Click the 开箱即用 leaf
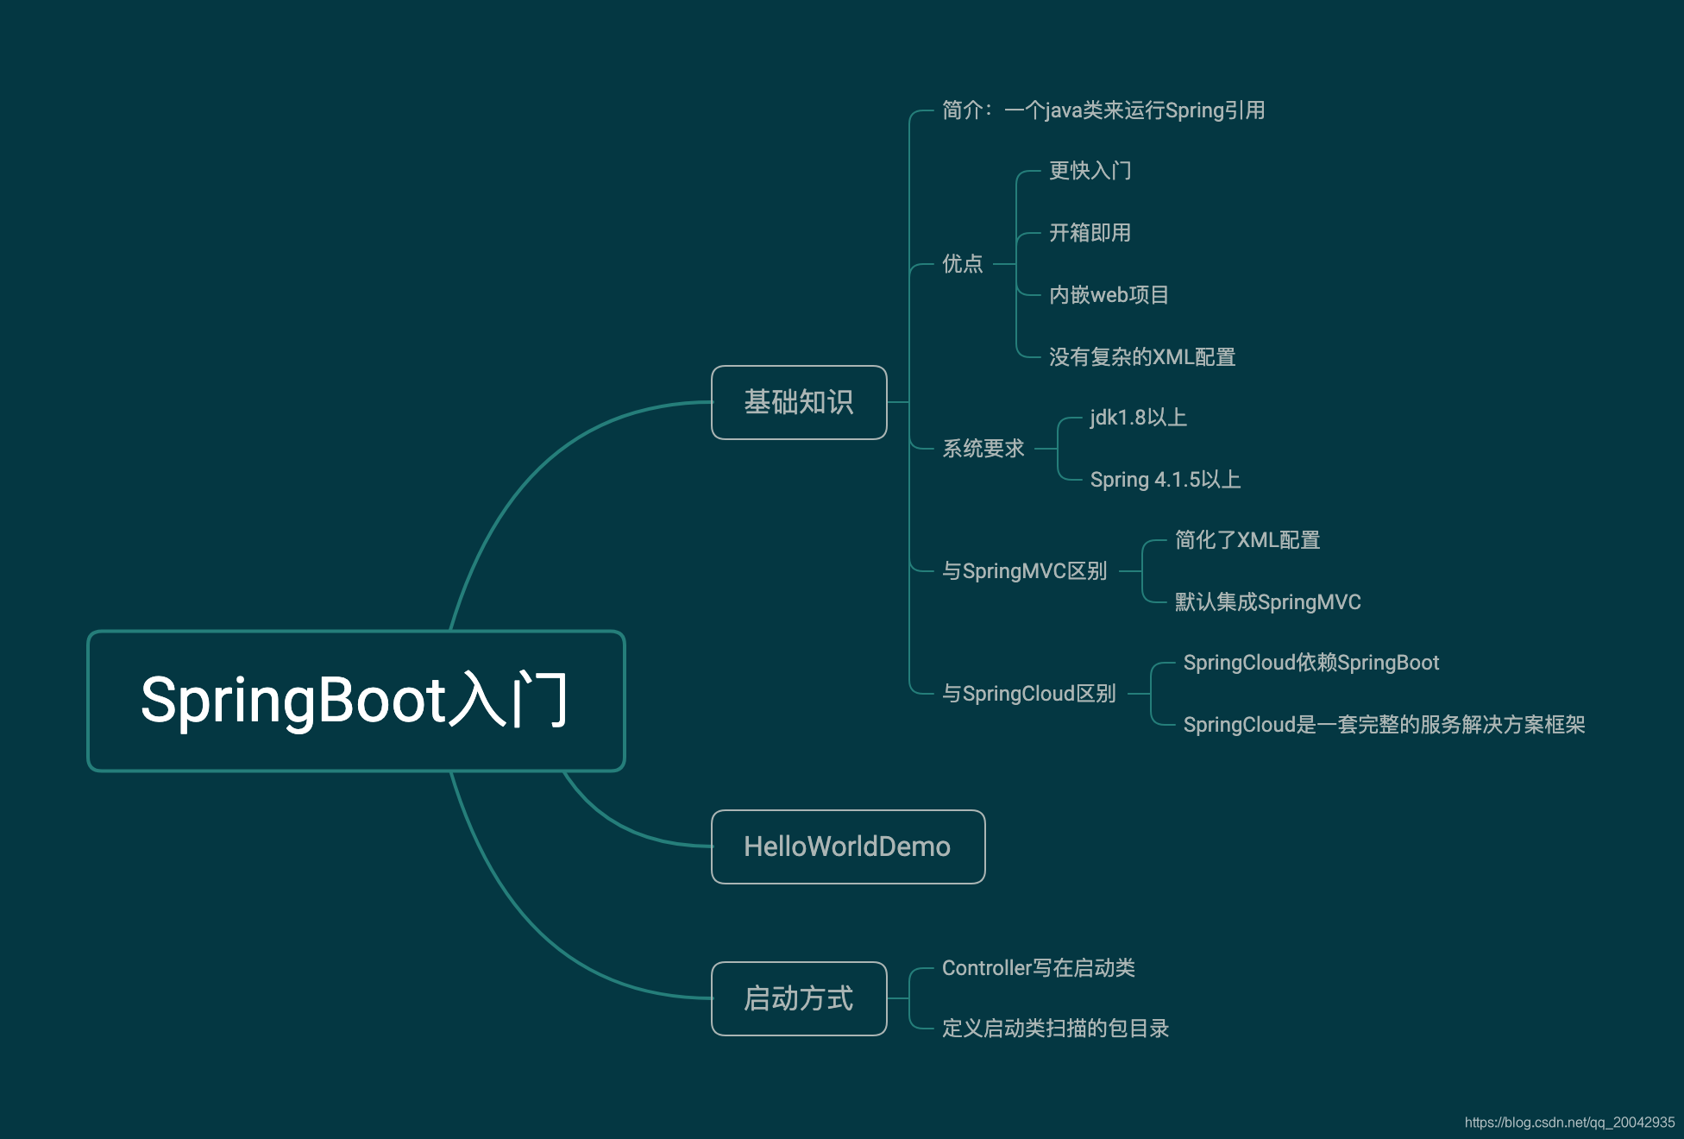Image resolution: width=1684 pixels, height=1139 pixels. (x=1090, y=233)
